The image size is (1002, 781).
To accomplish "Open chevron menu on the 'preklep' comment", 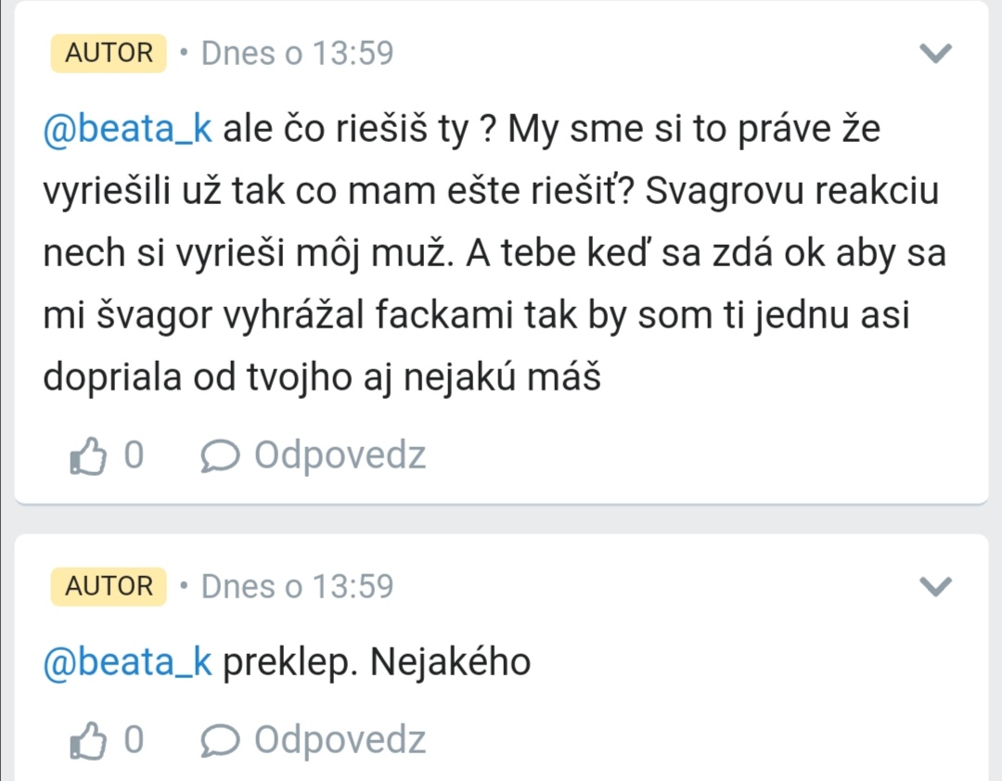I will tap(935, 586).
